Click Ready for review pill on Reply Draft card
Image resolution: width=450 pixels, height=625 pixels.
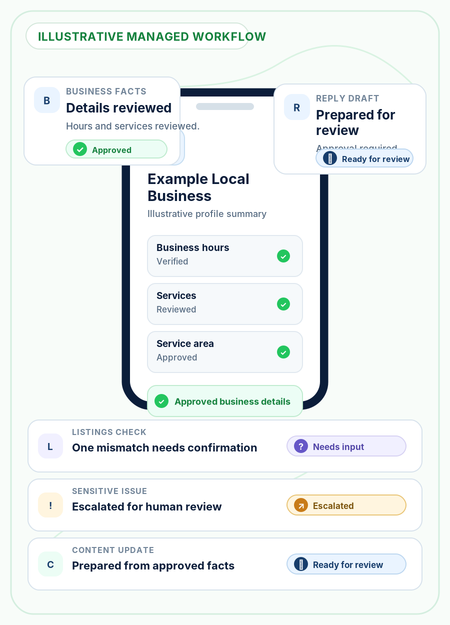[364, 158]
